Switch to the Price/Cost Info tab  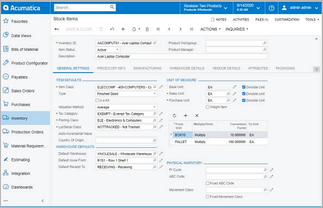112,68
